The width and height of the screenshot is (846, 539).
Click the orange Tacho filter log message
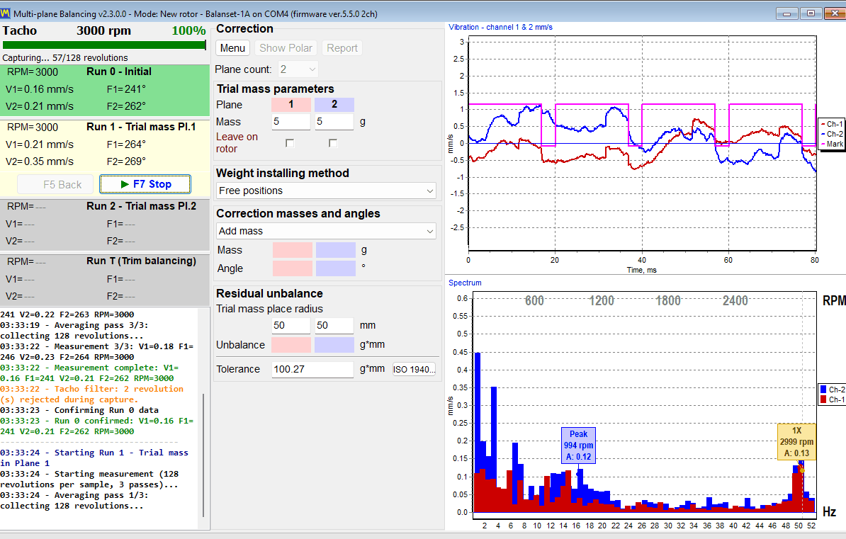click(x=91, y=395)
